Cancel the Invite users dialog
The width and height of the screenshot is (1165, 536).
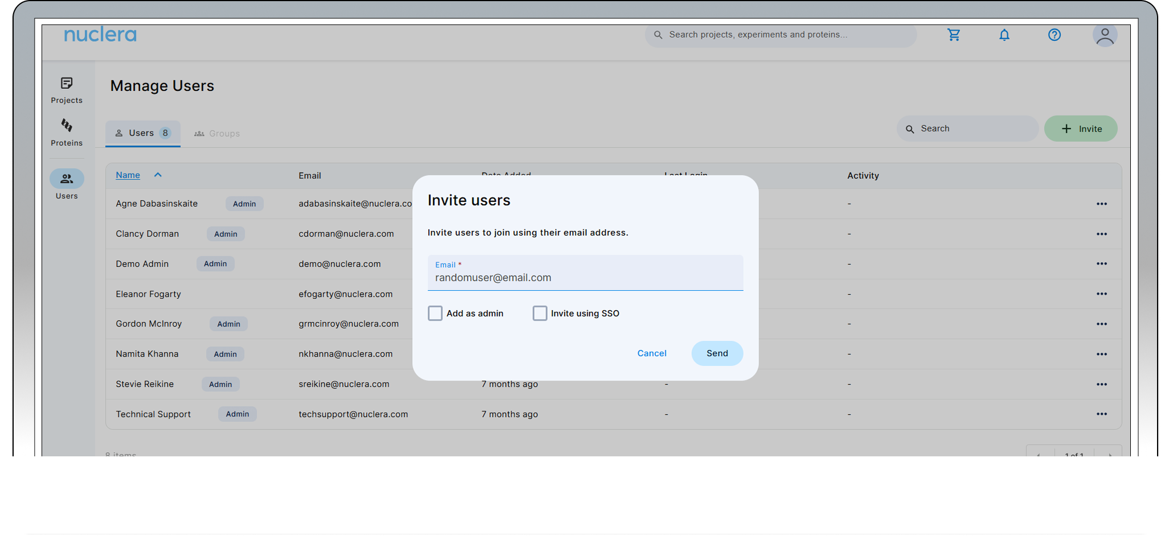651,353
